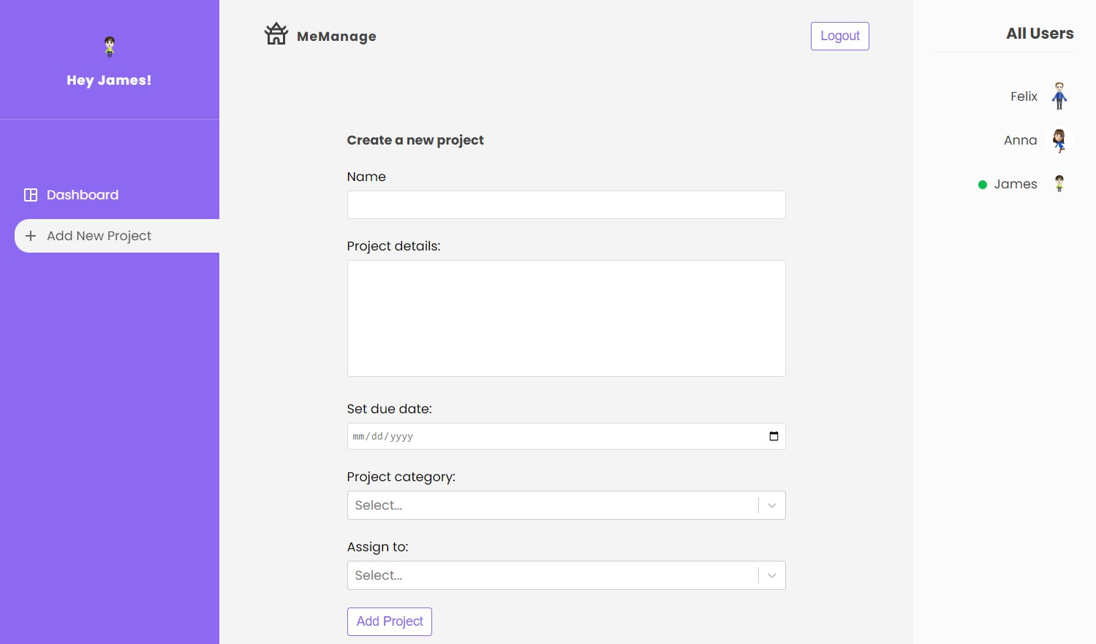The width and height of the screenshot is (1096, 644).
Task: Click inside the project Name input field
Action: tap(566, 204)
